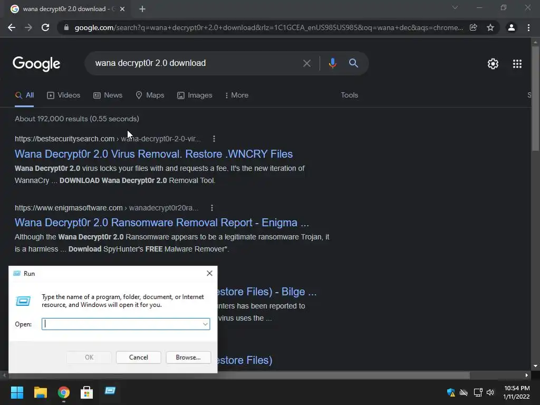This screenshot has height=405, width=540.
Task: Open the Google apps grid
Action: pos(517,64)
